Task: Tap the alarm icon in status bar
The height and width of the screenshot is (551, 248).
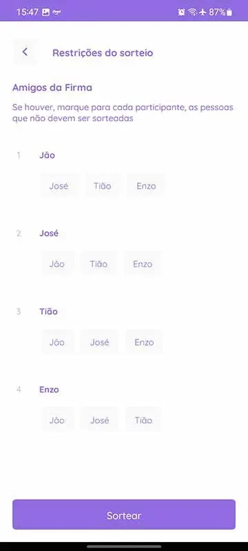Action: 182,12
